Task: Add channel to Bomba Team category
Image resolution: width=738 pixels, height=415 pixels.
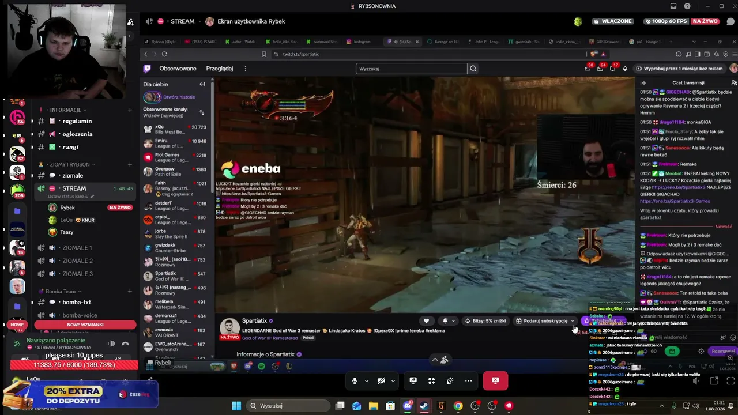Action: [x=130, y=291]
